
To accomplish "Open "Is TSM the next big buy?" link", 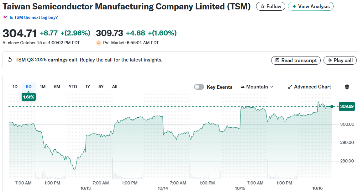I will 34,17.
